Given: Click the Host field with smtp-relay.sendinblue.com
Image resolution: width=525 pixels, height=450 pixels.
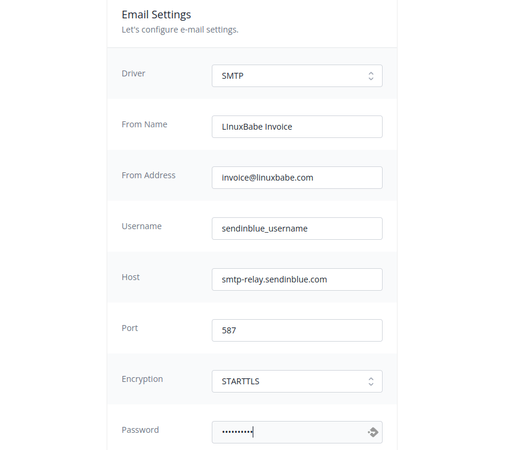Looking at the screenshot, I should (297, 279).
